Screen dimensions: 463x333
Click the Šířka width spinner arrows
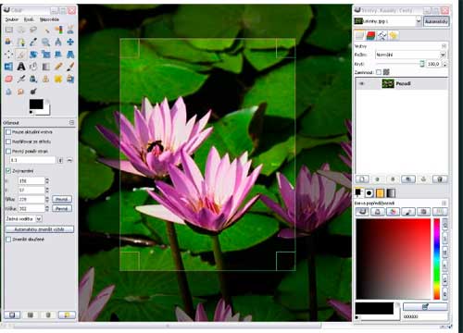pyautogui.click(x=47, y=200)
